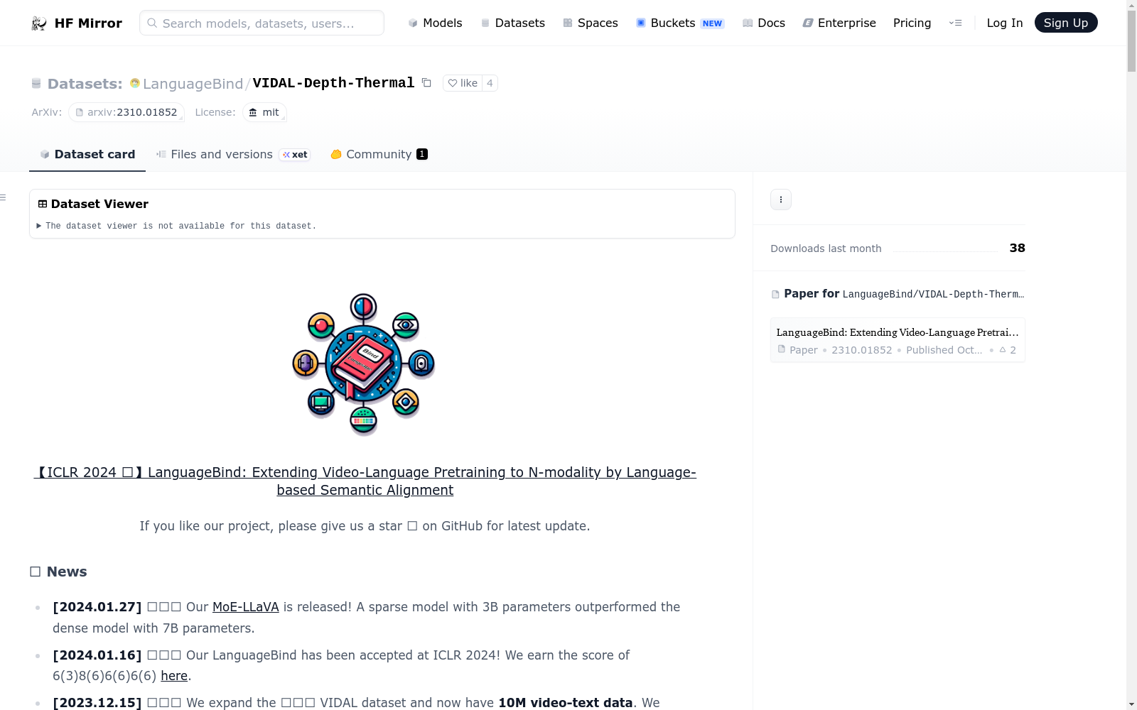The width and height of the screenshot is (1137, 710).
Task: Switch to the Community tab
Action: point(379,154)
